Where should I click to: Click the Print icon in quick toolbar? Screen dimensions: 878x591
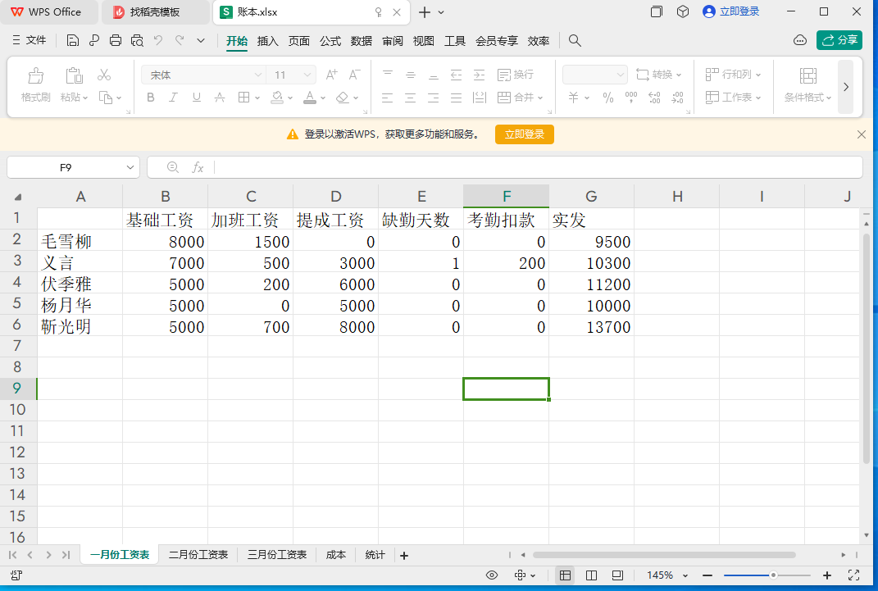[116, 40]
